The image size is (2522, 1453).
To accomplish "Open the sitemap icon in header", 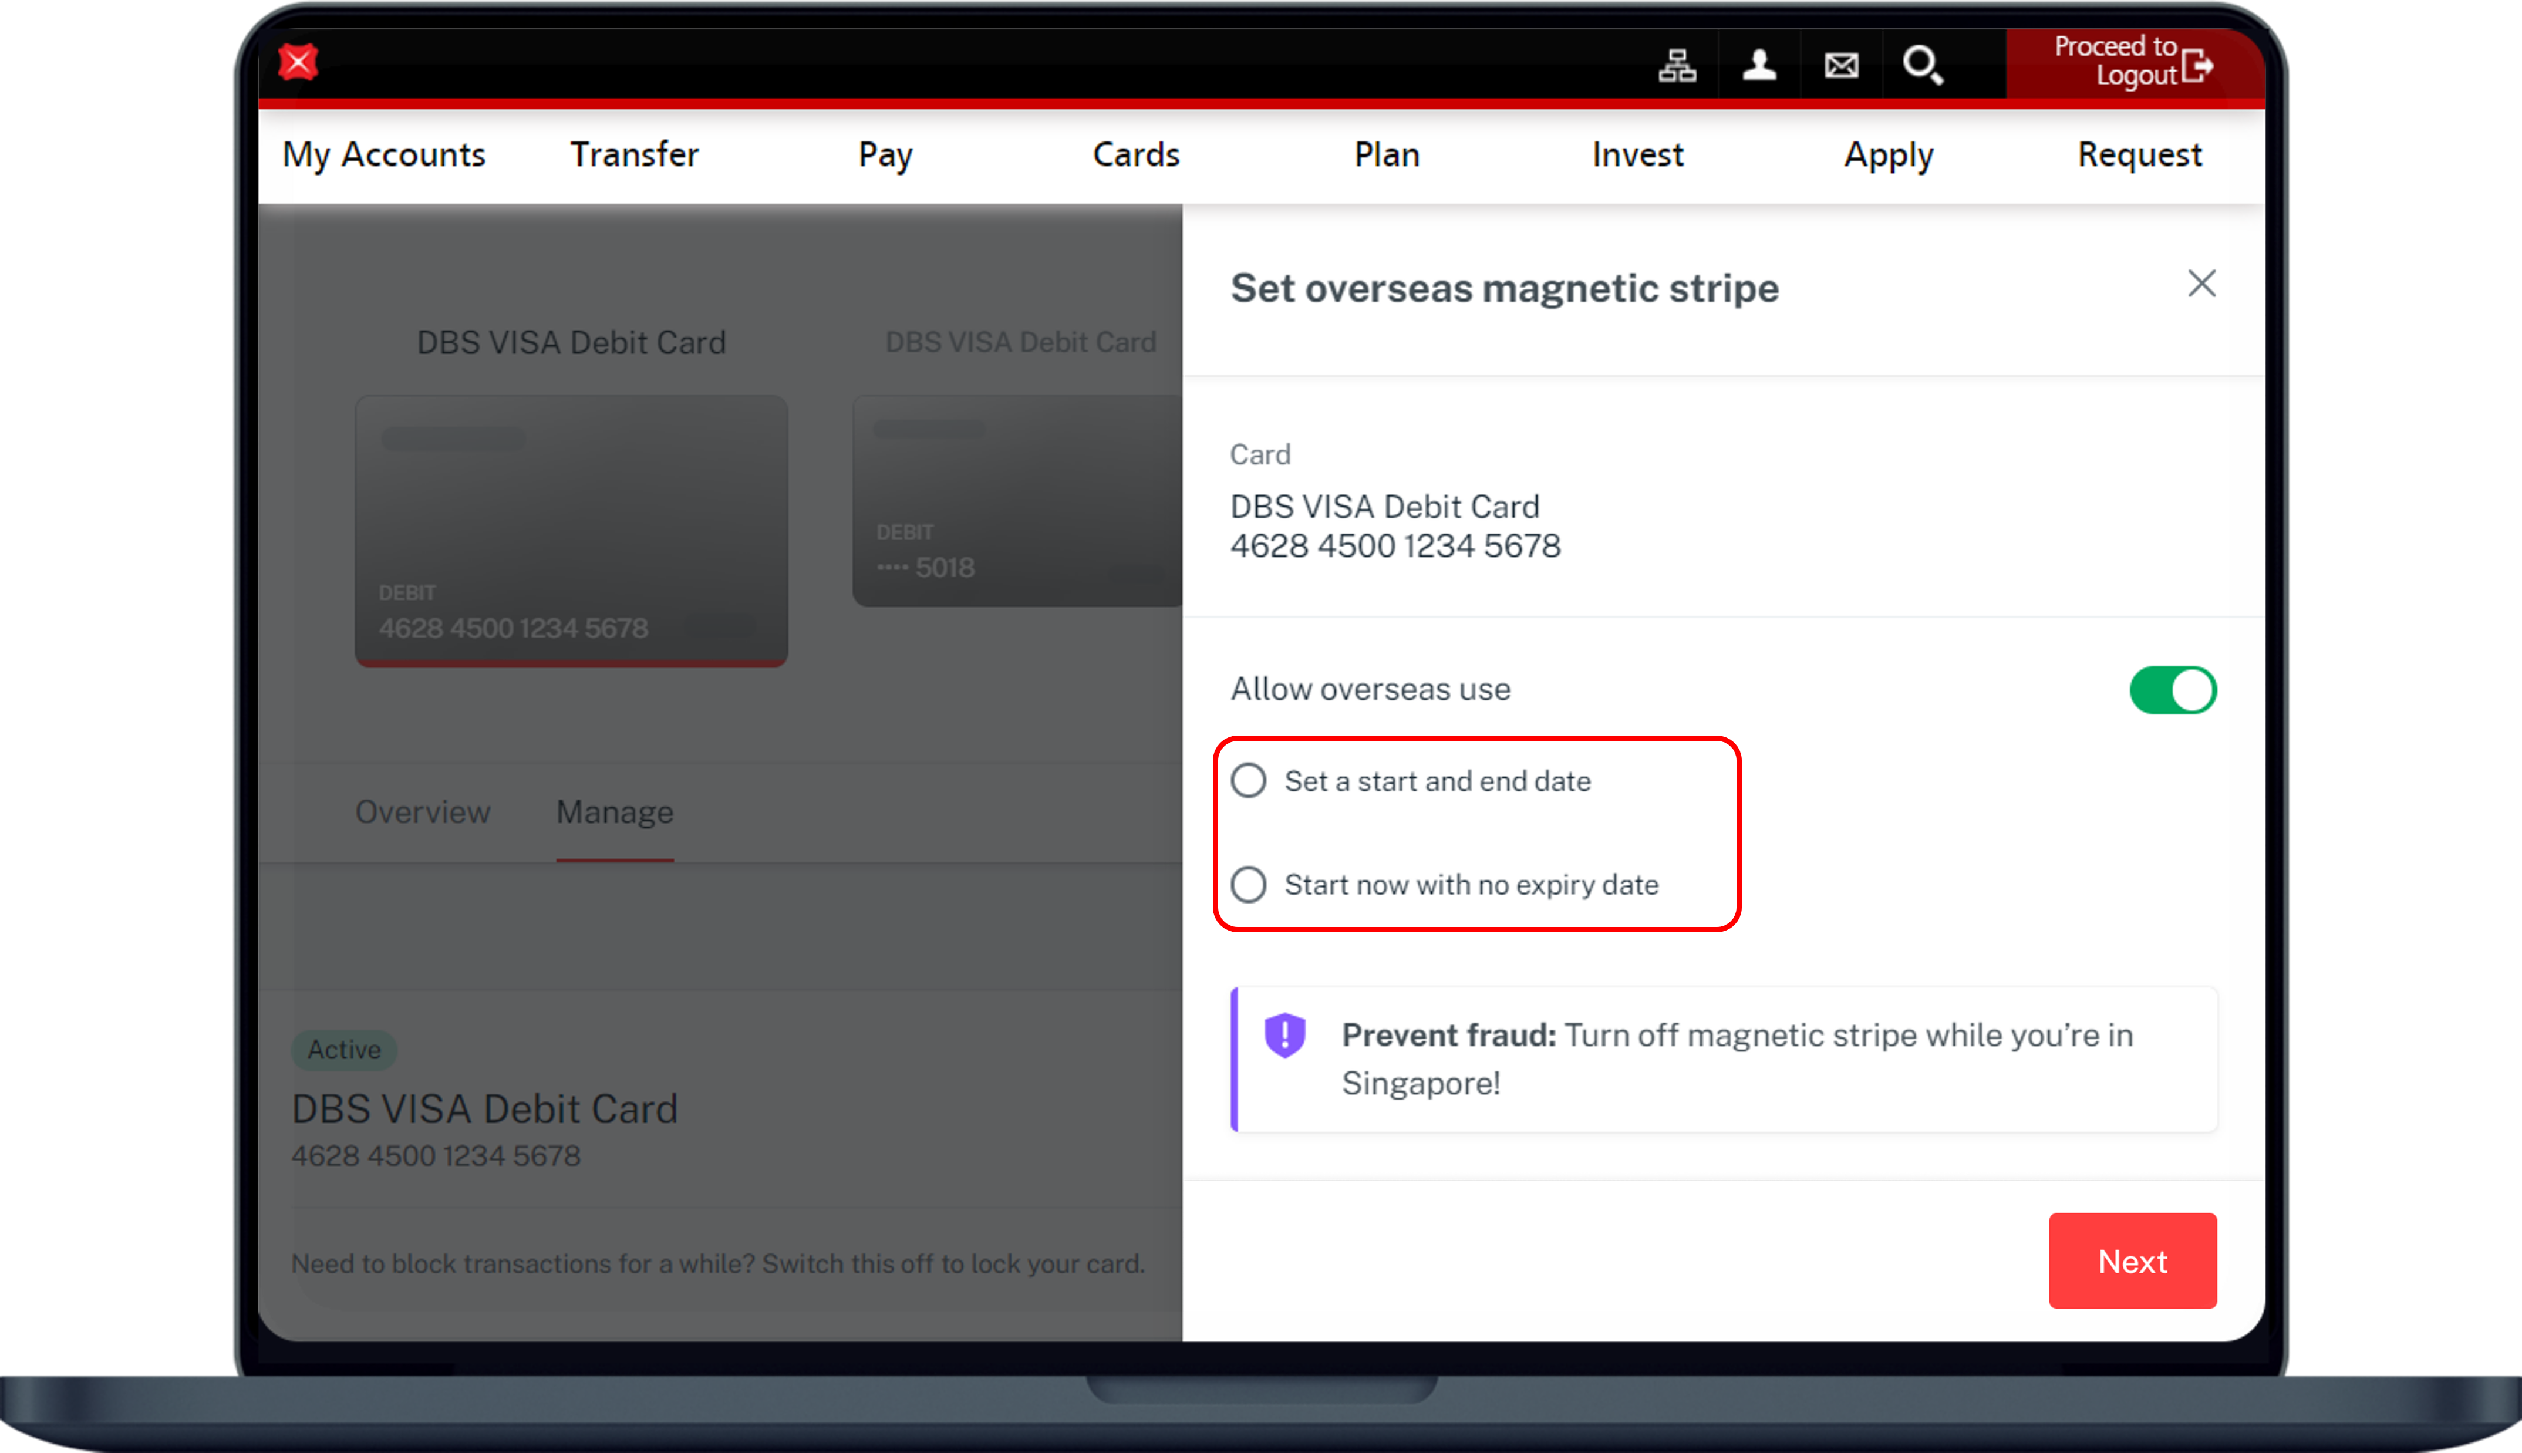I will pyautogui.click(x=1677, y=66).
